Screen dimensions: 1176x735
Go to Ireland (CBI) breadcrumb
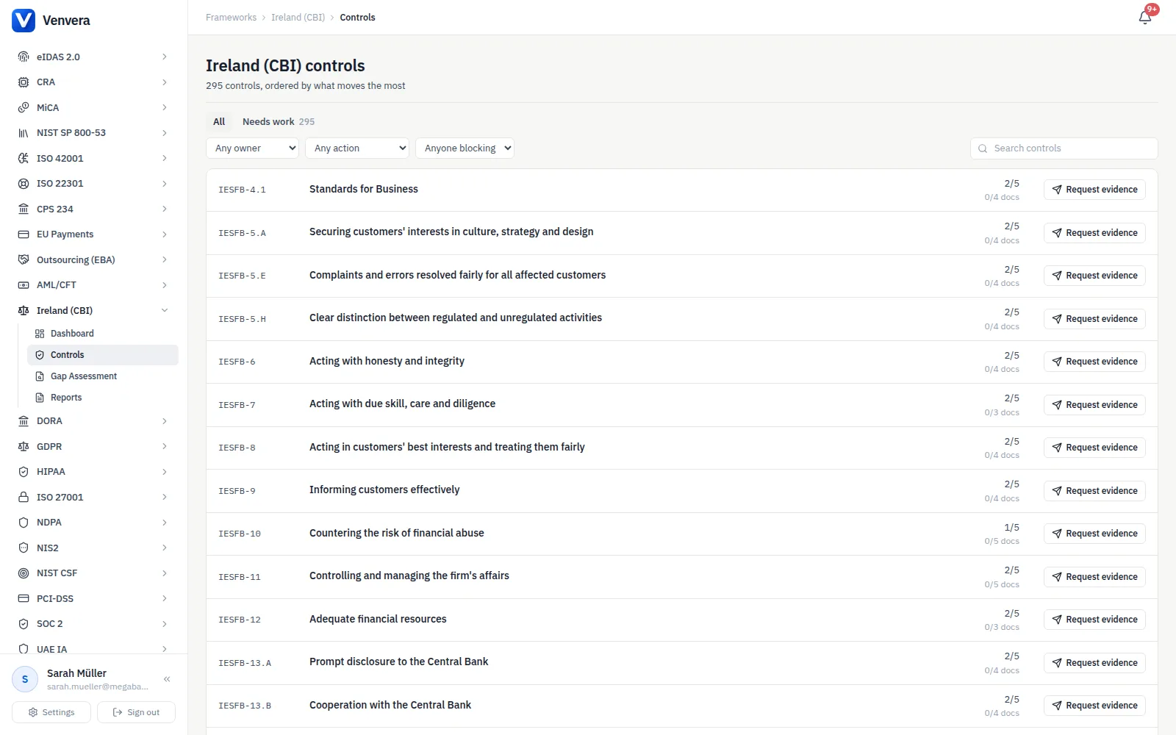point(298,18)
